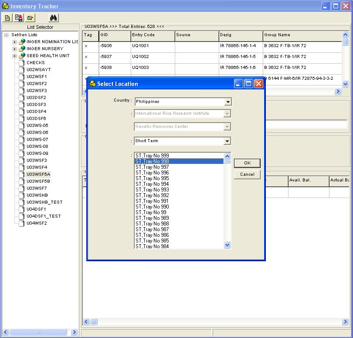Click the Entry Code column header
The width and height of the screenshot is (353, 338).
[x=153, y=36]
